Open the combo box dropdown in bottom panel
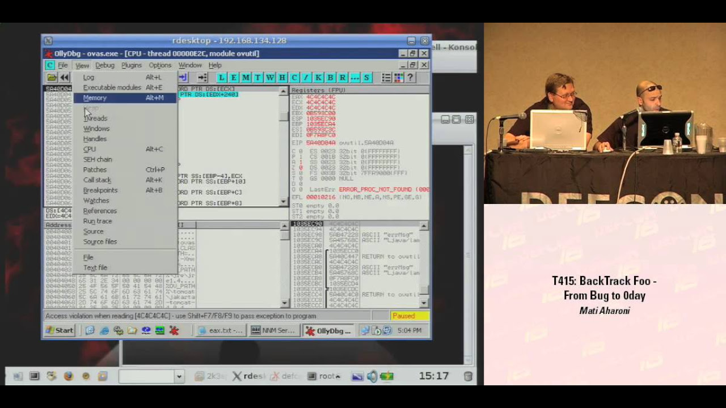This screenshot has height=408, width=726. [x=179, y=376]
